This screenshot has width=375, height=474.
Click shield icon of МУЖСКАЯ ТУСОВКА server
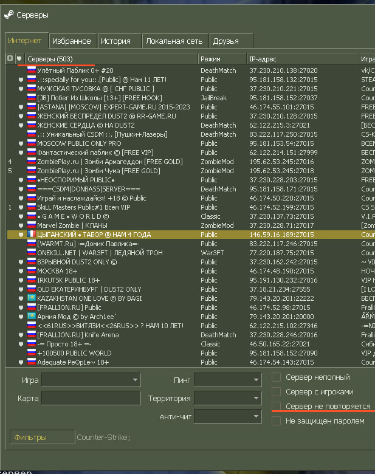(21, 89)
